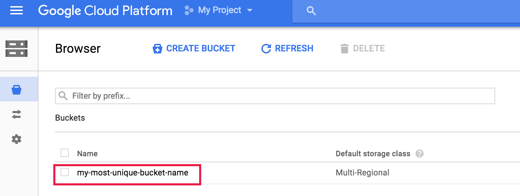
Task: Click the hexagon project icon
Action: pyautogui.click(x=189, y=10)
